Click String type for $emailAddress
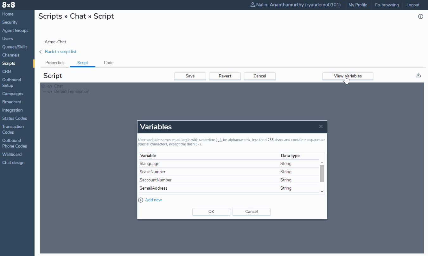 point(286,188)
